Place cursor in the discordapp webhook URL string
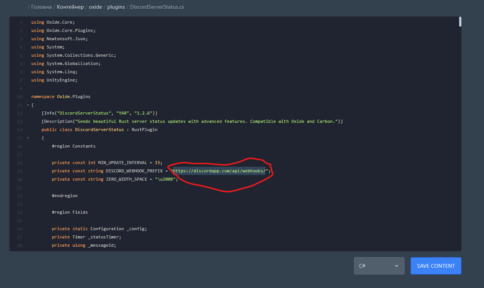484x288 pixels. [219, 171]
